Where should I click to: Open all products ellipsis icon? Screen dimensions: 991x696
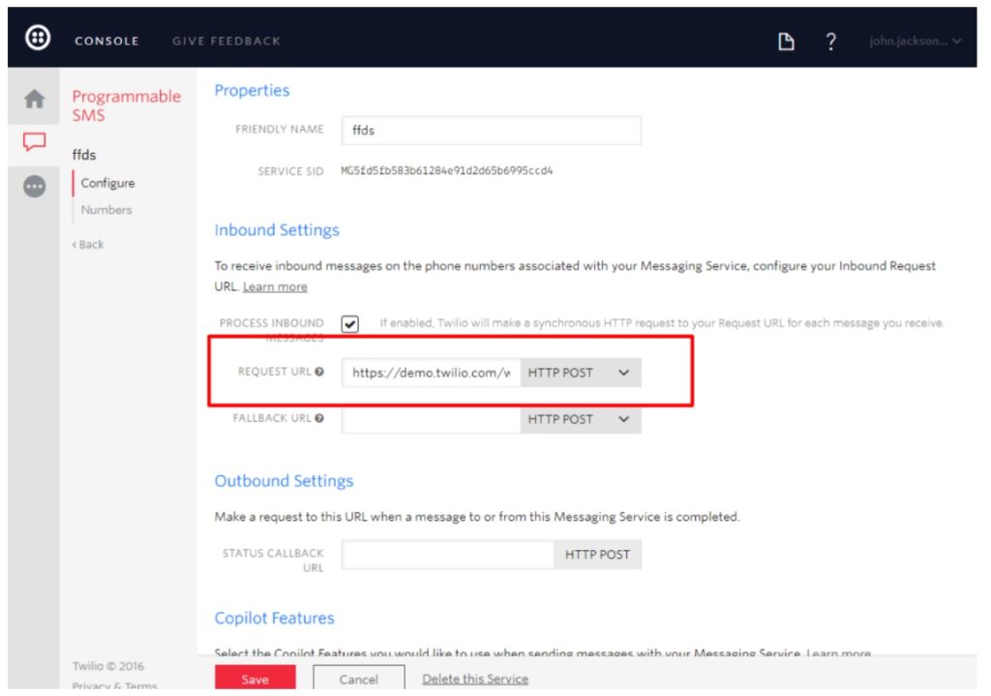tap(34, 186)
